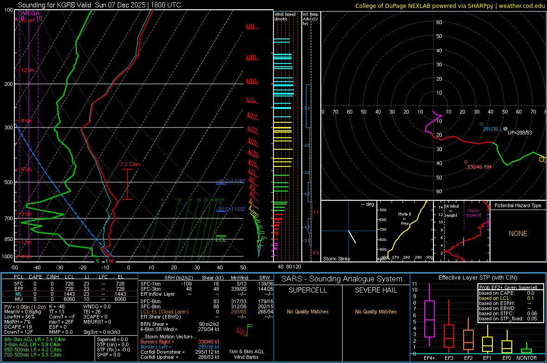Click the 'DCAPE = 19' value
Image resolution: width=547 pixels, height=363 pixels.
click(x=18, y=327)
